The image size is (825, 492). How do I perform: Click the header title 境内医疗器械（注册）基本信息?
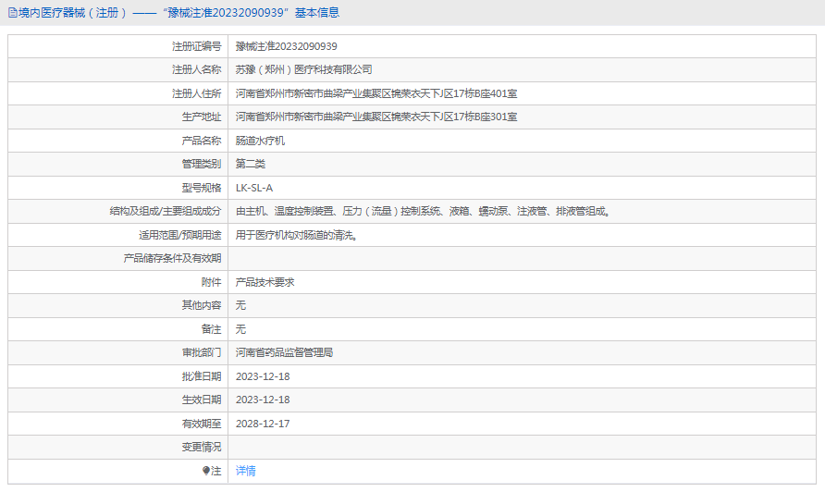click(179, 13)
